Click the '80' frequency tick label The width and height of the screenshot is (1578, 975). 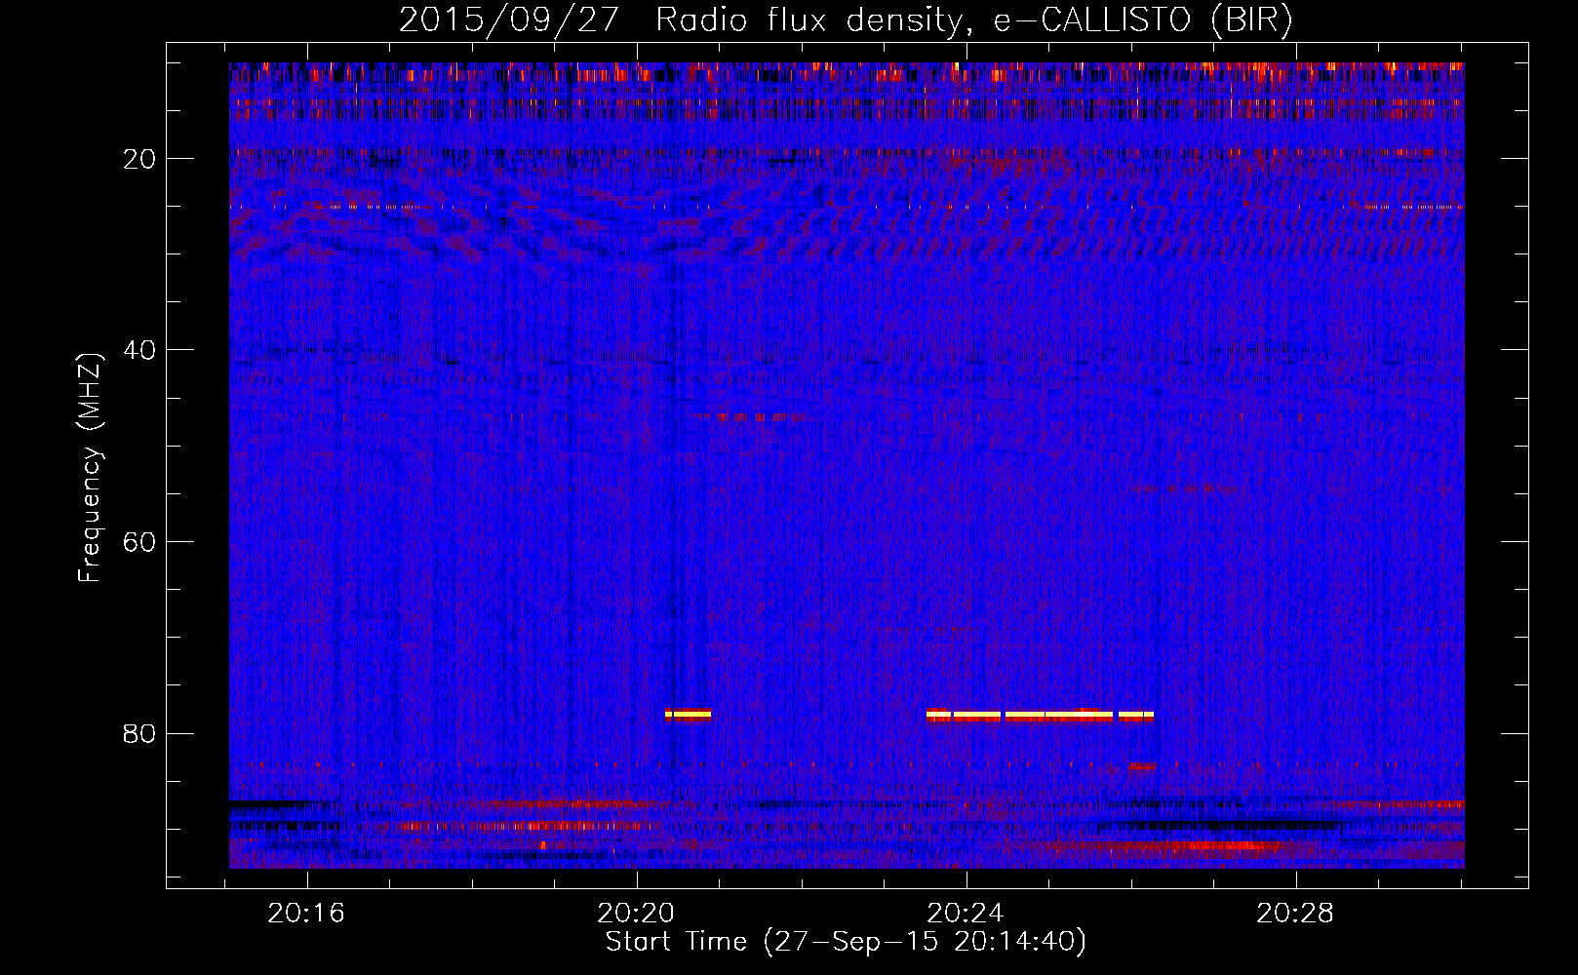pos(139,733)
